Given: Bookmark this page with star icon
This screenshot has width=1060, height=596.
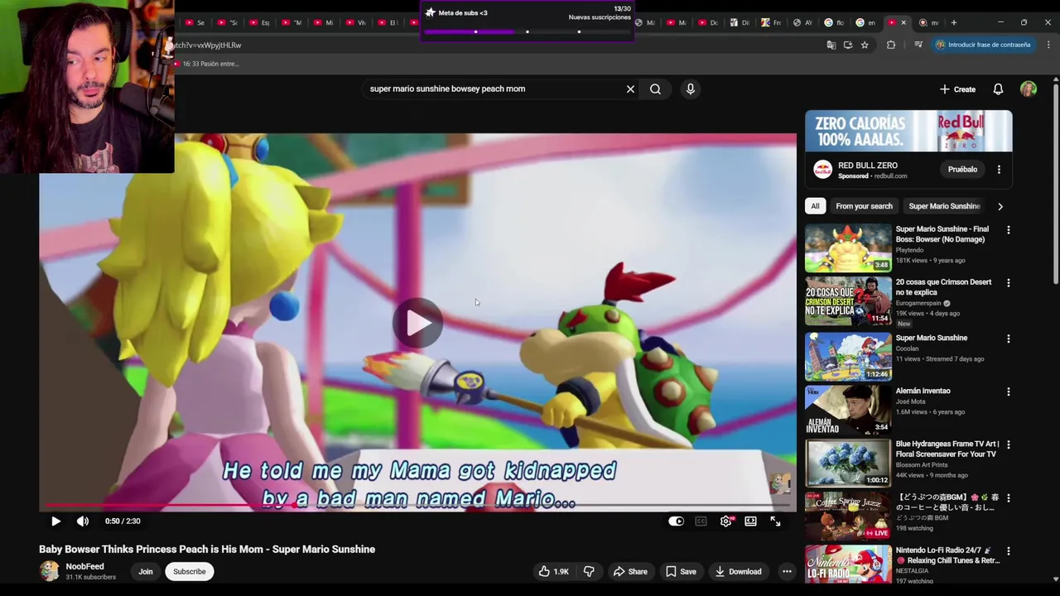Looking at the screenshot, I should [x=865, y=45].
